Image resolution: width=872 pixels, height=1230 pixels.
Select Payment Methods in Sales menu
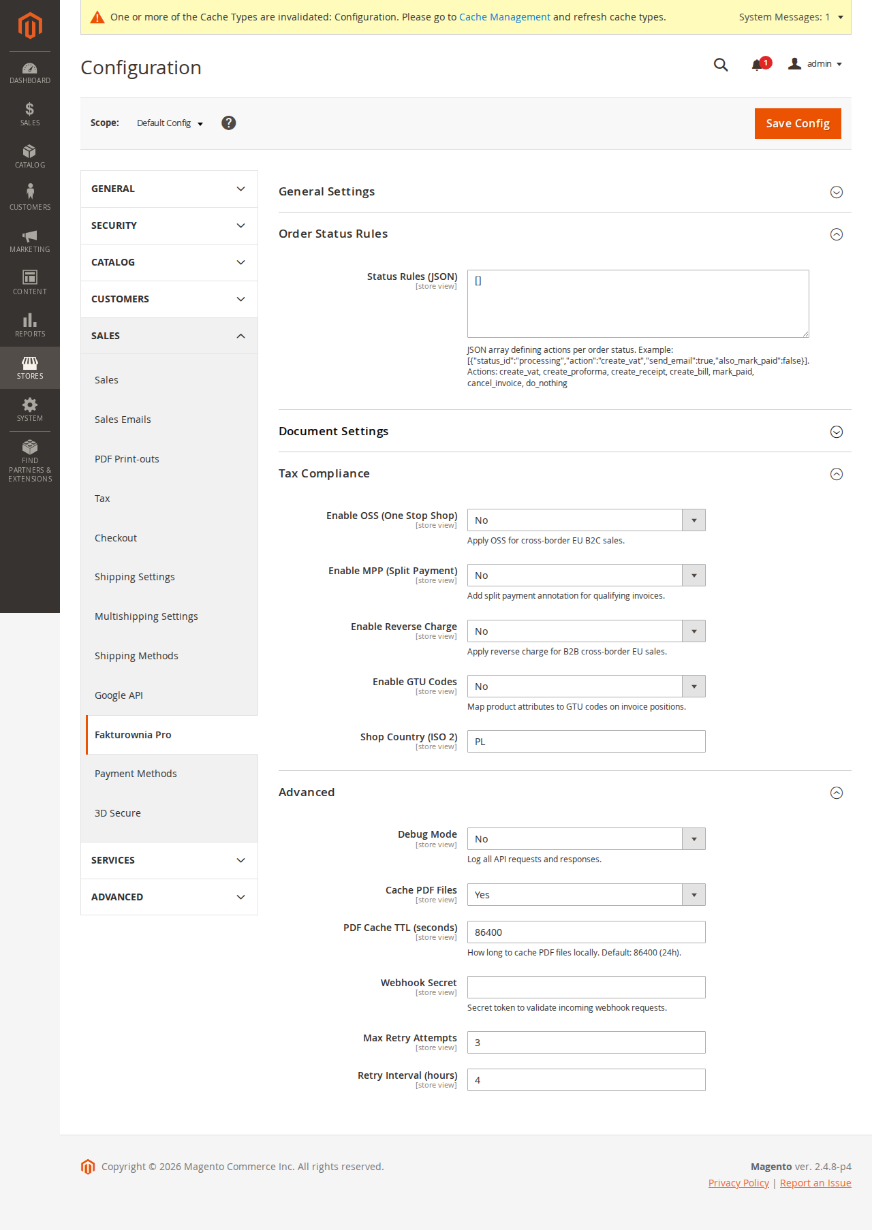tap(136, 774)
